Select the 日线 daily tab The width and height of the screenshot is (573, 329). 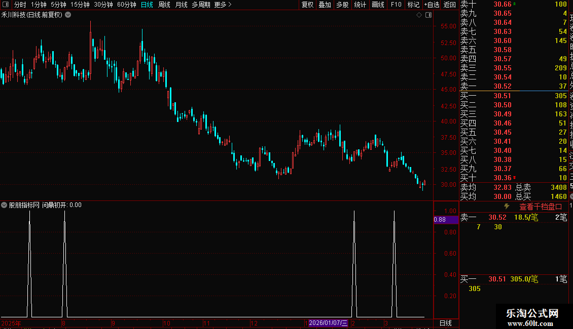(x=147, y=5)
